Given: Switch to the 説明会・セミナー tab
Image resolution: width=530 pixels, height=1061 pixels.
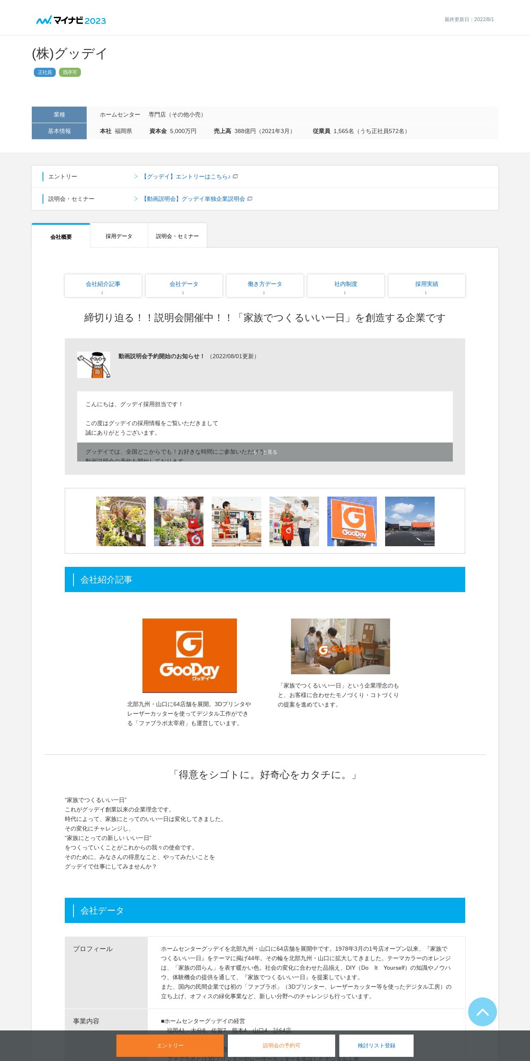Looking at the screenshot, I should [177, 236].
